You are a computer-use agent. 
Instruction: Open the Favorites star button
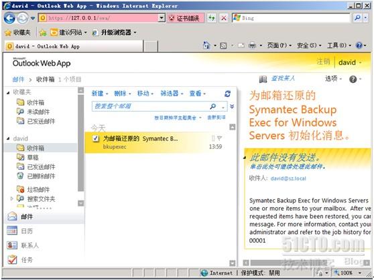(18, 32)
